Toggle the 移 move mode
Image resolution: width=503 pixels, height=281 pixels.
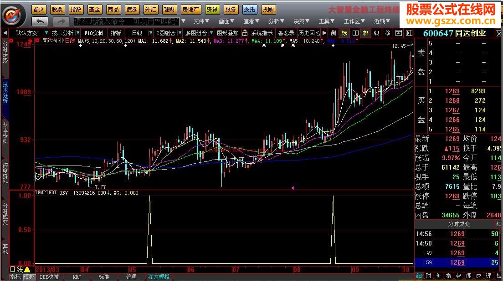point(387,33)
